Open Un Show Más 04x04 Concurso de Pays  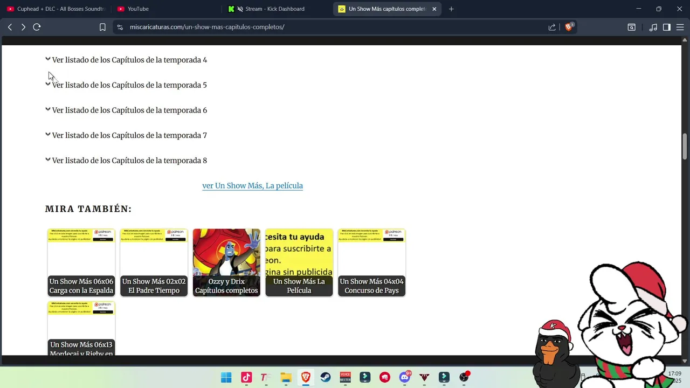click(371, 262)
